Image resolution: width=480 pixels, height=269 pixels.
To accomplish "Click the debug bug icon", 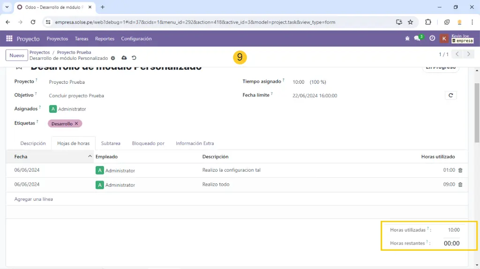I will pos(407,39).
